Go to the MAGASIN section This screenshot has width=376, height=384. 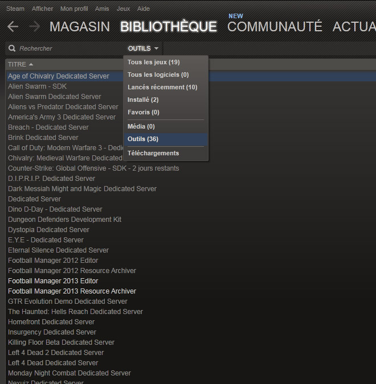(80, 26)
